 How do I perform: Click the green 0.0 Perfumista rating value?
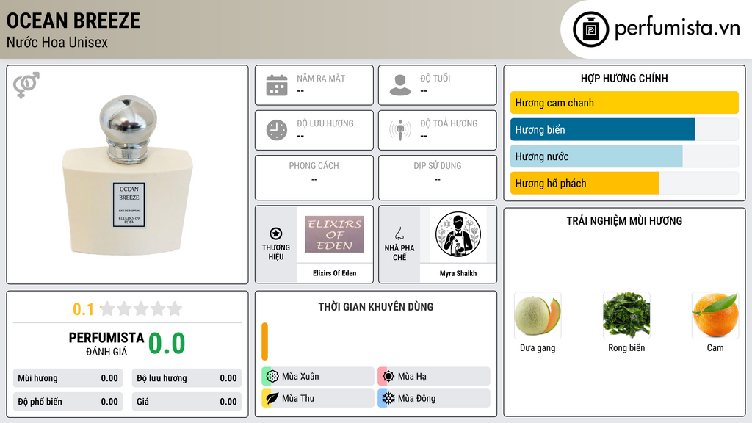[167, 343]
